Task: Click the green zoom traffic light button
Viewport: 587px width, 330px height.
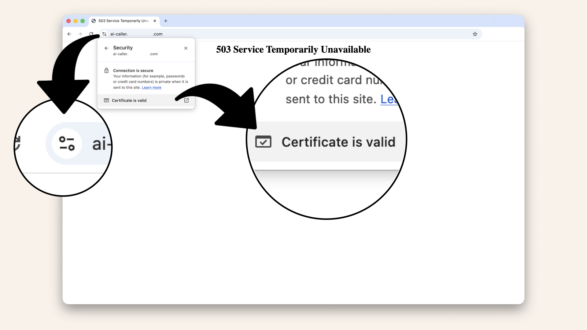Action: (83, 21)
